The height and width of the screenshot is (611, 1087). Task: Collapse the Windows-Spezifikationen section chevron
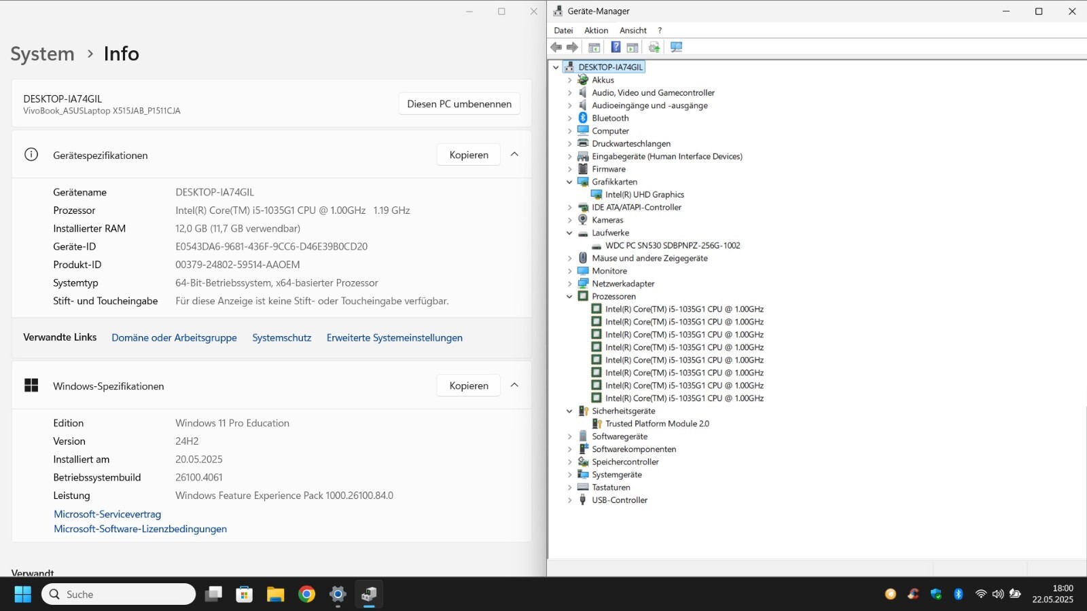pyautogui.click(x=514, y=386)
